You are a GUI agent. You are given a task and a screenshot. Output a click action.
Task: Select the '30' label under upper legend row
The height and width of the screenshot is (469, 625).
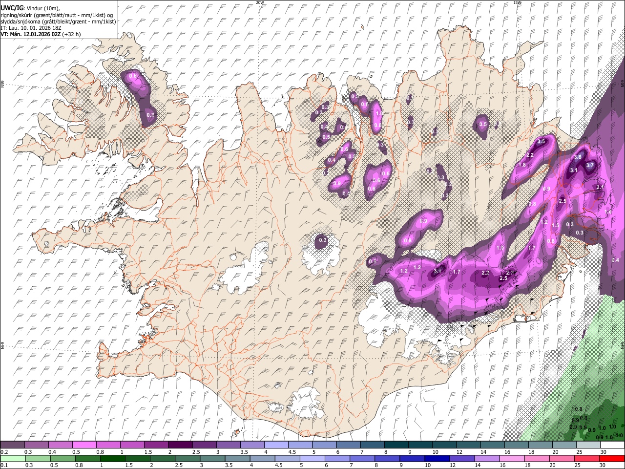coord(603,452)
